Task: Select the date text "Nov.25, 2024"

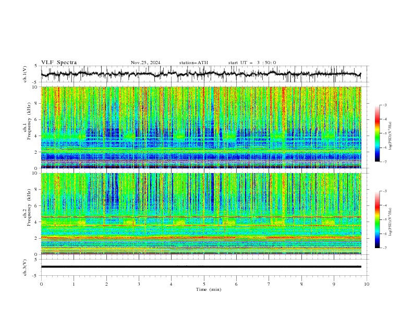Action: (145, 63)
